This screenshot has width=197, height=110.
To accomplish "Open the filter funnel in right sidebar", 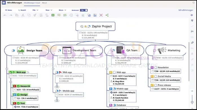I will (x=192, y=20).
